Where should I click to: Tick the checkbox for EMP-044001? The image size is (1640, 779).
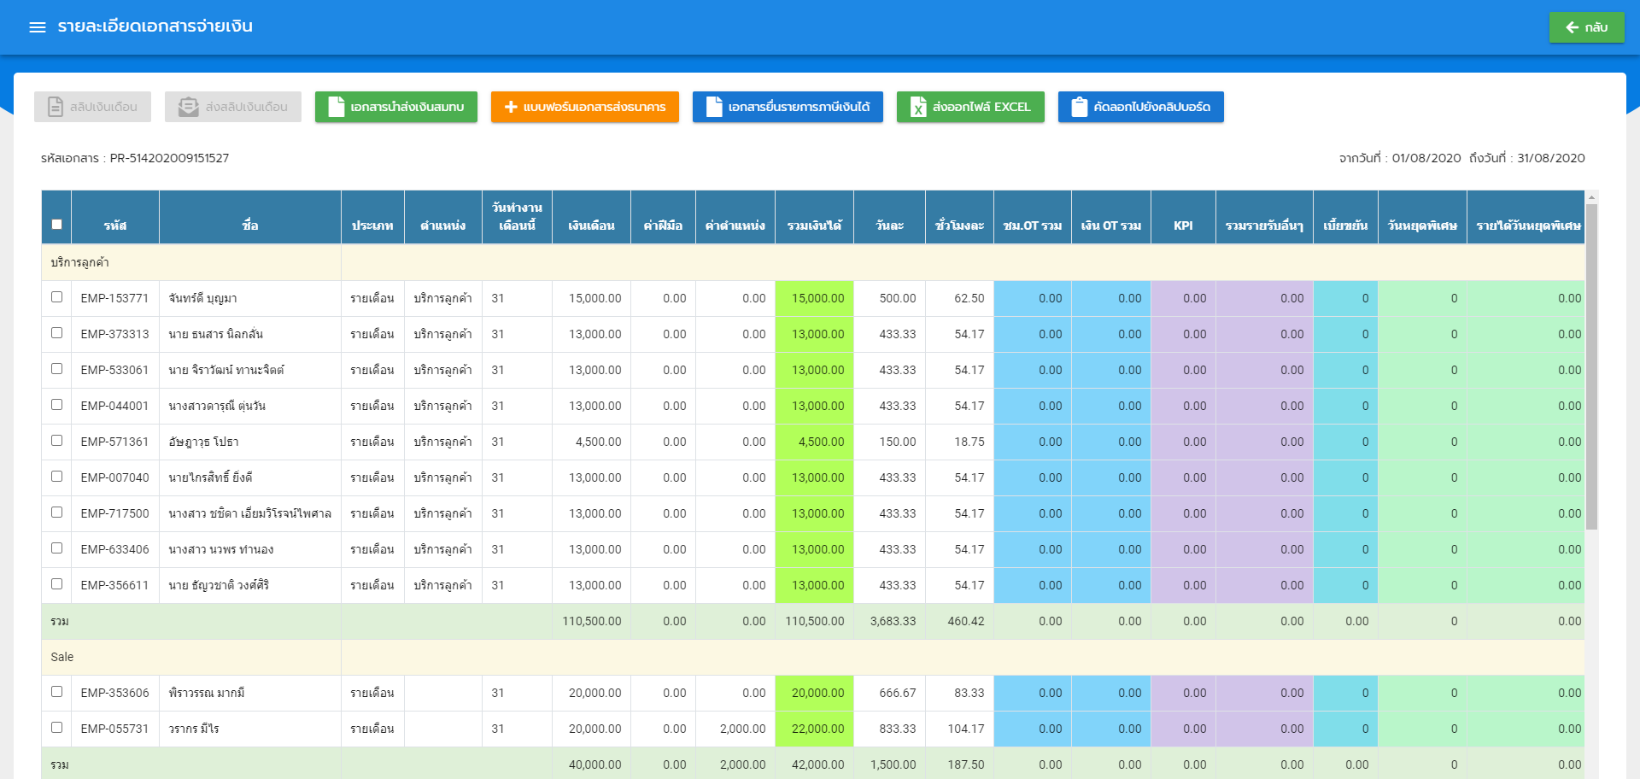(56, 405)
